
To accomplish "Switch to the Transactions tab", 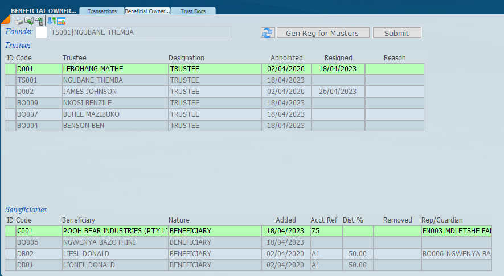I will 102,11.
